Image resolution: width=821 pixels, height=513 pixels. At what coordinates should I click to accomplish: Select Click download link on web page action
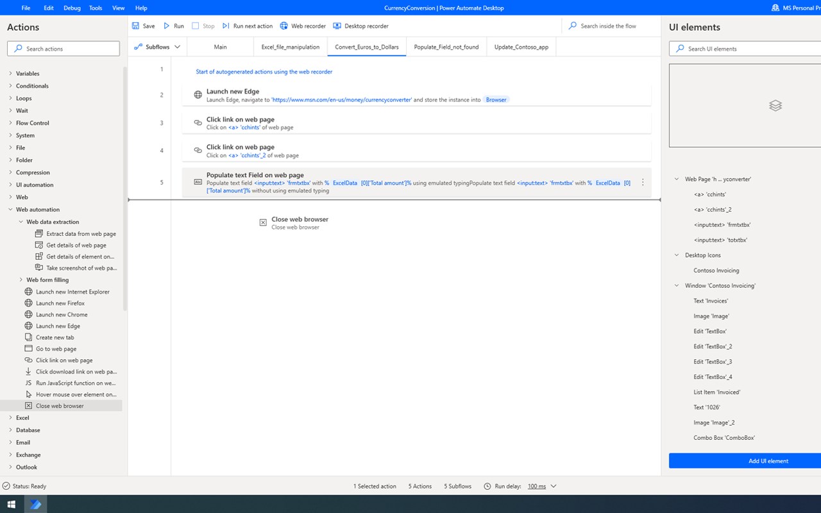[71, 372]
